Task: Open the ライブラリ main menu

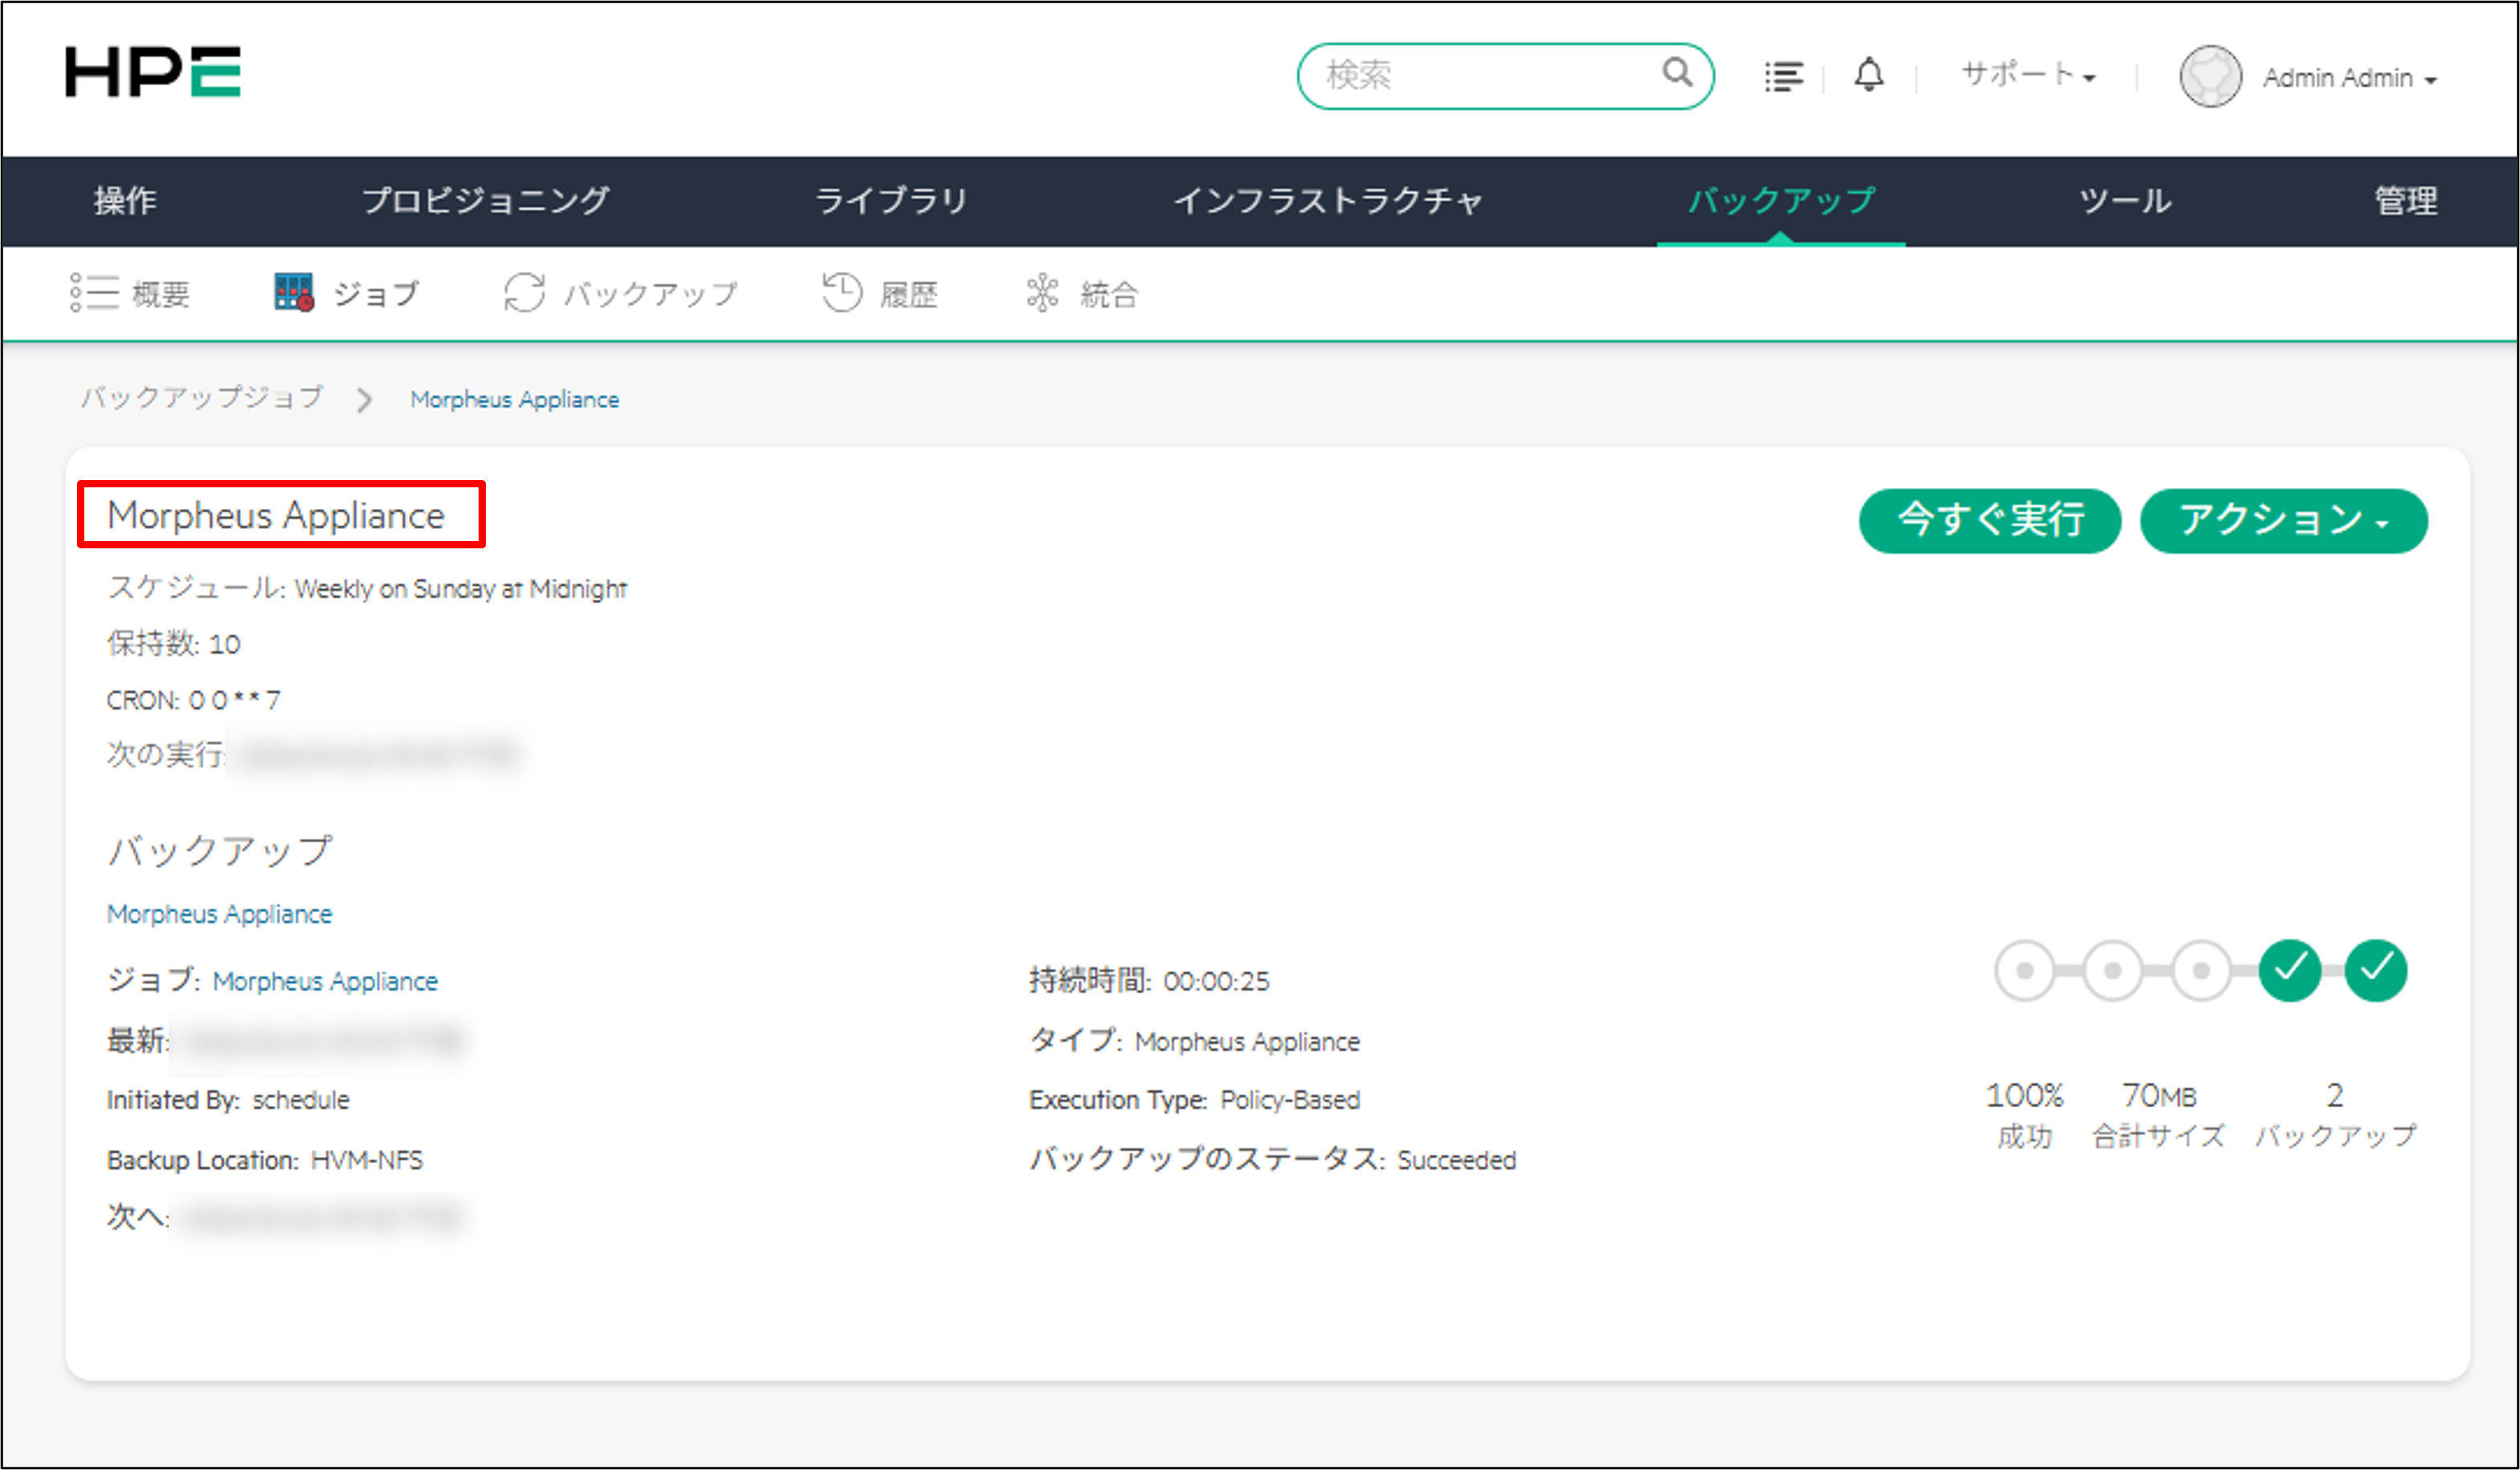Action: click(x=891, y=201)
